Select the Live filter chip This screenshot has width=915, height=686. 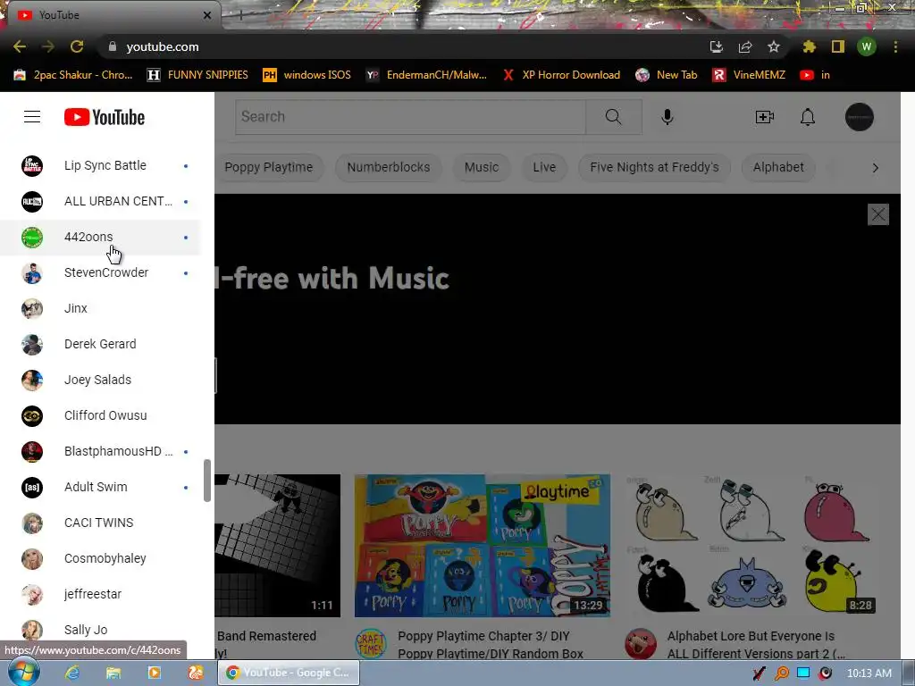(544, 167)
